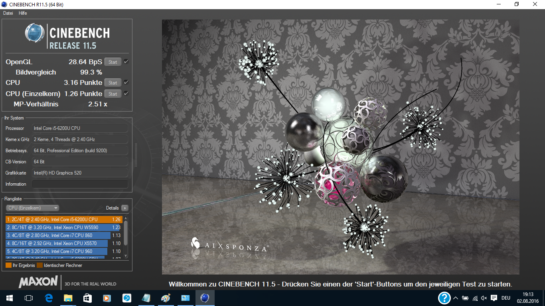Click the Cinebench taskbar icon
This screenshot has height=306, width=545.
[x=205, y=298]
